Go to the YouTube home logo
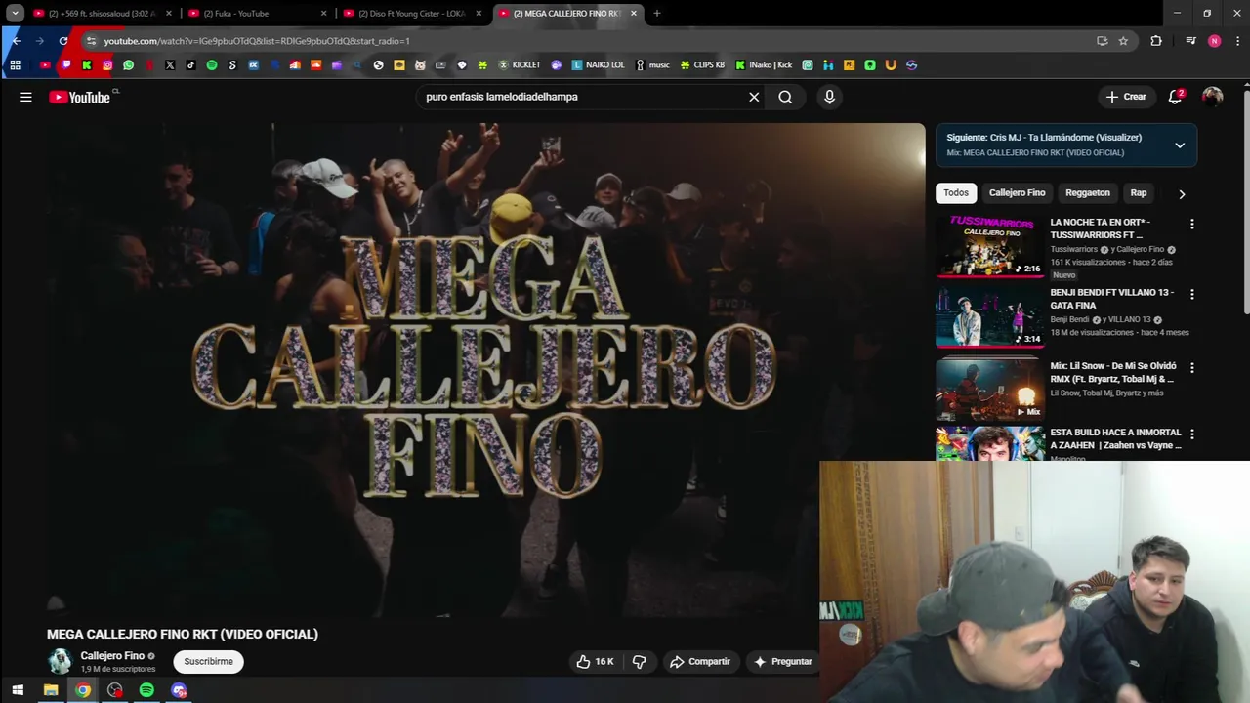1250x703 pixels. click(x=80, y=97)
